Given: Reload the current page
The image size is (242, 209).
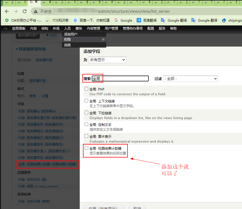Looking at the screenshot, I should 25,11.
